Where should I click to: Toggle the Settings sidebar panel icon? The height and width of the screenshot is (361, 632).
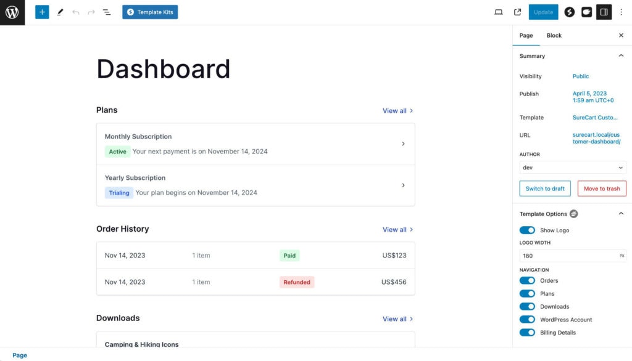(x=604, y=12)
